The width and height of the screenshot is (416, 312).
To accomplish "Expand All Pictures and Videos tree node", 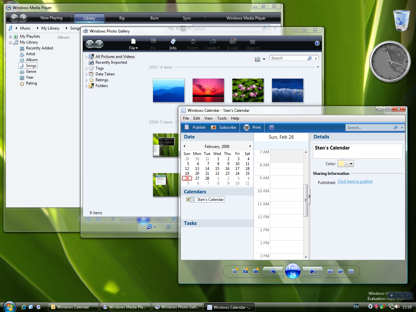I will tap(86, 57).
